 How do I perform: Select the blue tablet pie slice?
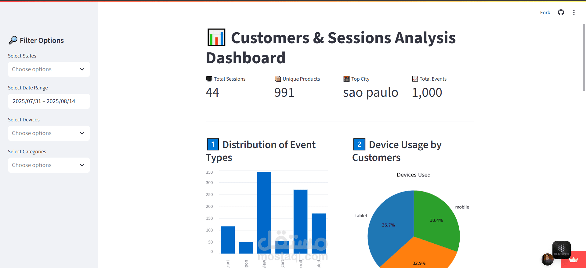tap(389, 231)
